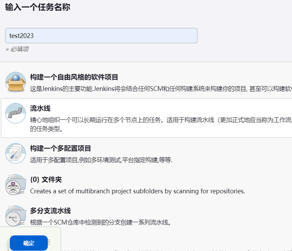292x251 pixels.
Task: Click the multi-configuration project wrench icon
Action: click(14, 152)
